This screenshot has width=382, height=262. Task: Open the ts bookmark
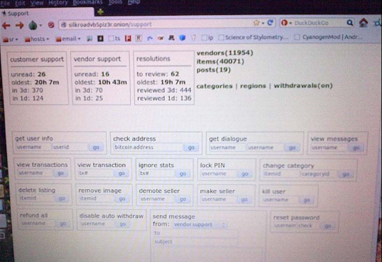tap(115, 38)
